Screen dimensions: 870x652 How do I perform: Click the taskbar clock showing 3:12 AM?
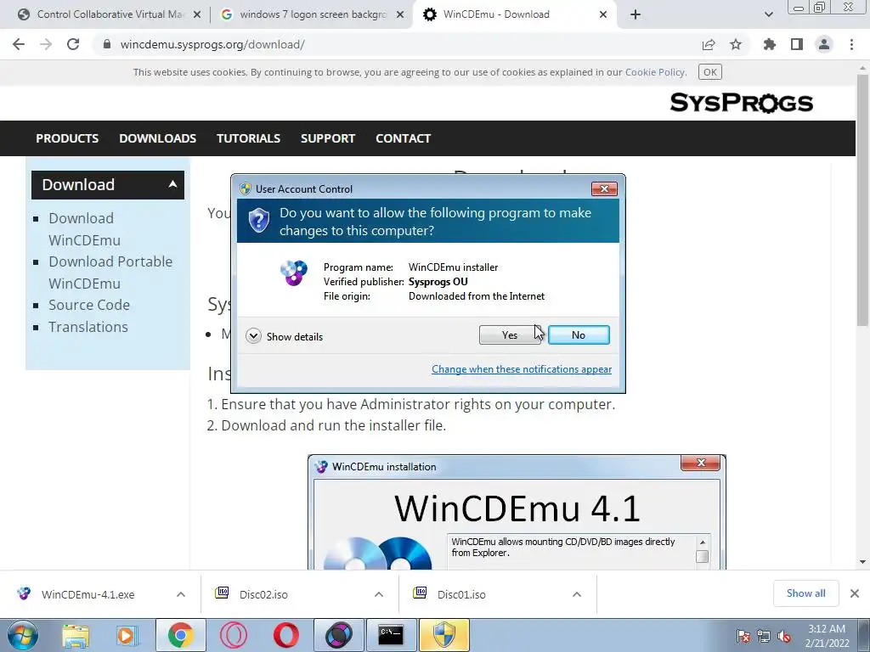(827, 636)
